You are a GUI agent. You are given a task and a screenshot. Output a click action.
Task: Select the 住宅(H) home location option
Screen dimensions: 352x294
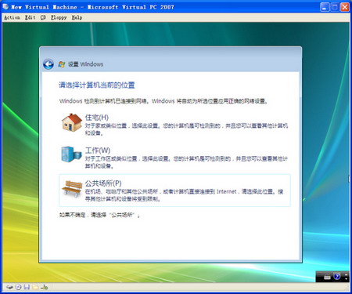coord(174,125)
